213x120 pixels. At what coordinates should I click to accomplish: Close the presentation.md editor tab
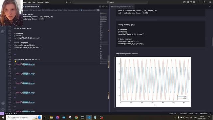click(39, 7)
